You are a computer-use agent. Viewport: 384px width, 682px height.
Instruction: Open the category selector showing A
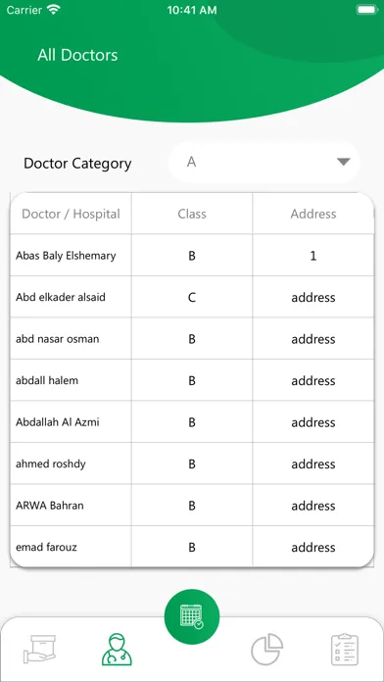pos(264,163)
